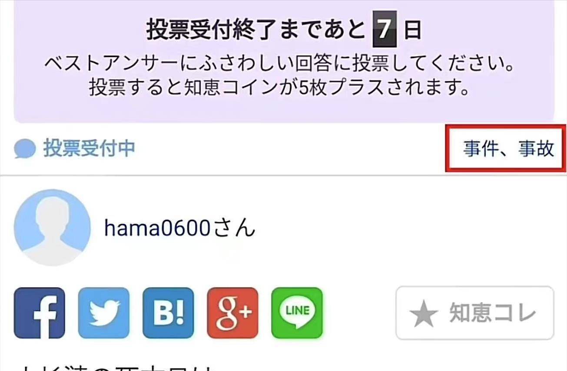Send the question via LINE icon

tap(297, 313)
